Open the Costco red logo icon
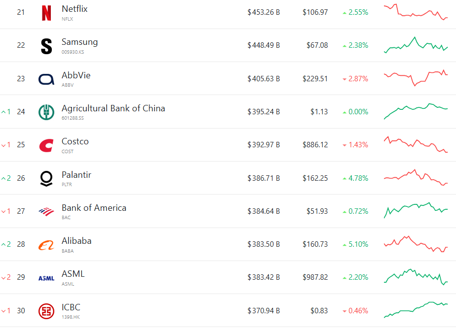The height and width of the screenshot is (330, 456). point(46,145)
